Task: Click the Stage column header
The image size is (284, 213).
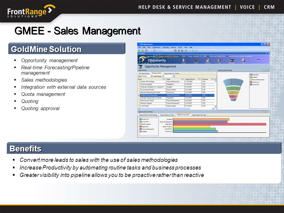Action: click(175, 79)
